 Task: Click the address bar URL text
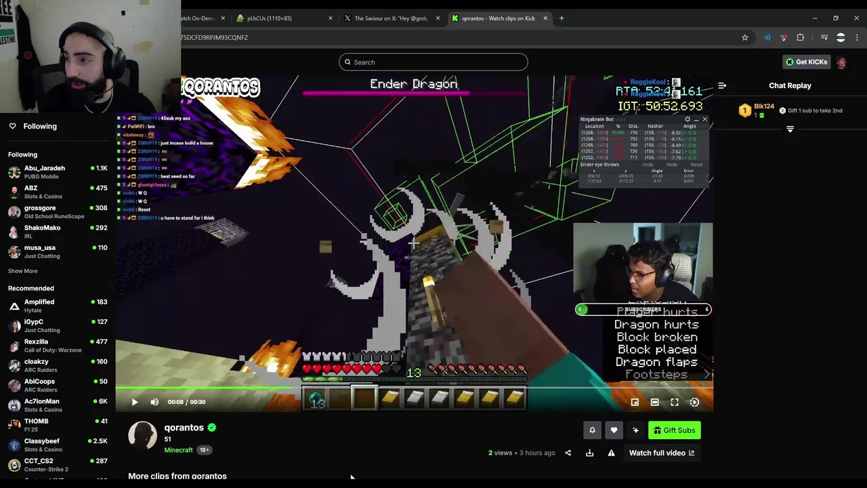coord(214,37)
